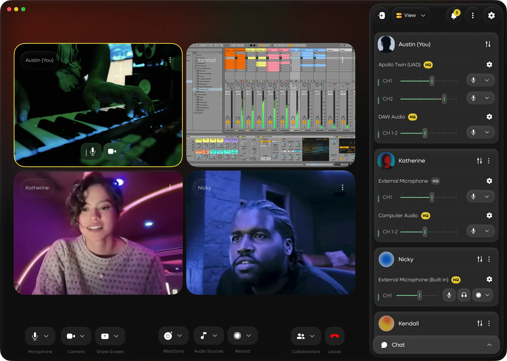507x361 pixels.
Task: Expand the Chat panel
Action: tap(436, 345)
